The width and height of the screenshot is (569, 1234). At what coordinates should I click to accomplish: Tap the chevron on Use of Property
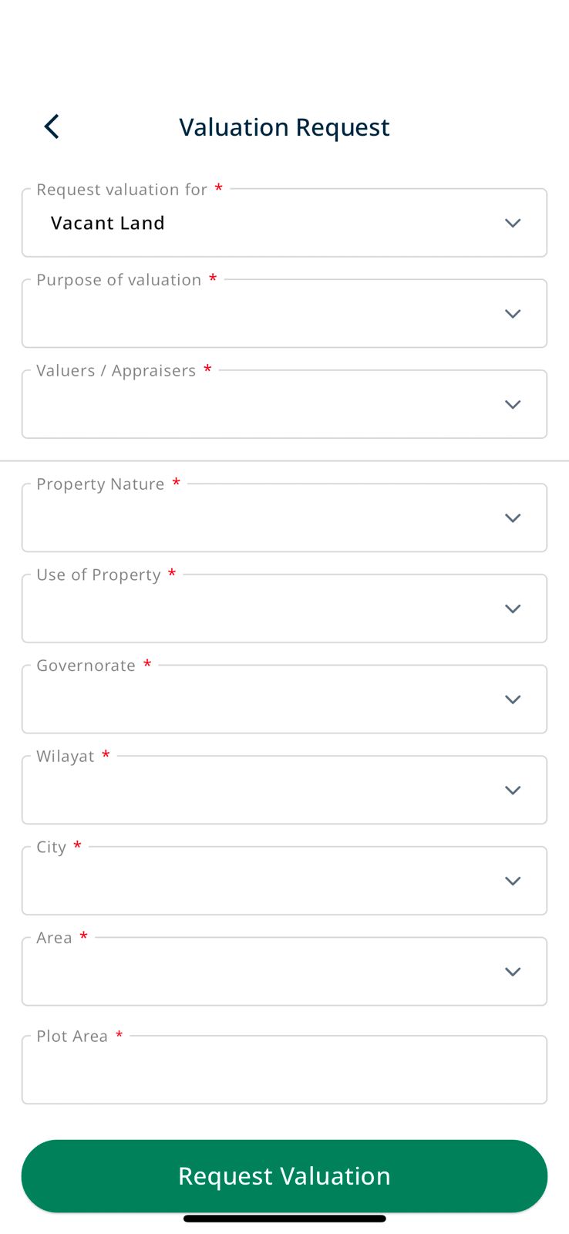coord(512,609)
